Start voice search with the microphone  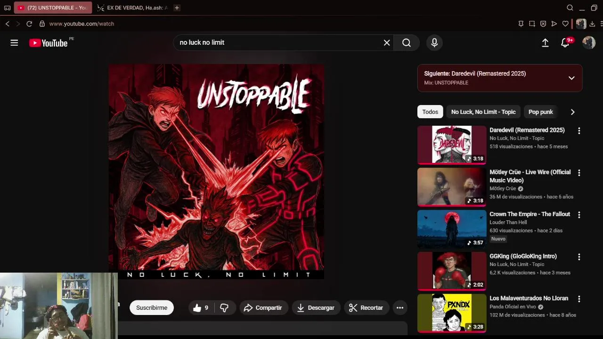[434, 43]
